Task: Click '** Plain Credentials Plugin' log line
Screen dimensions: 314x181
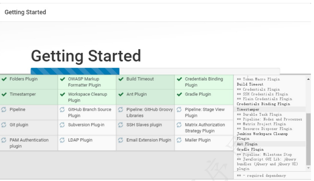Action: [264, 99]
